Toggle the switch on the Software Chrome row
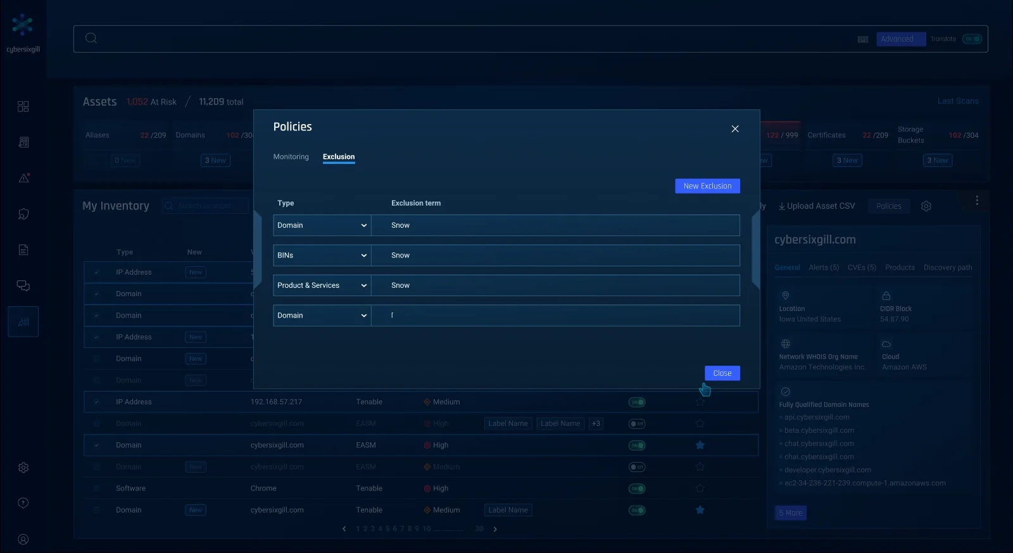The image size is (1013, 553). [637, 488]
